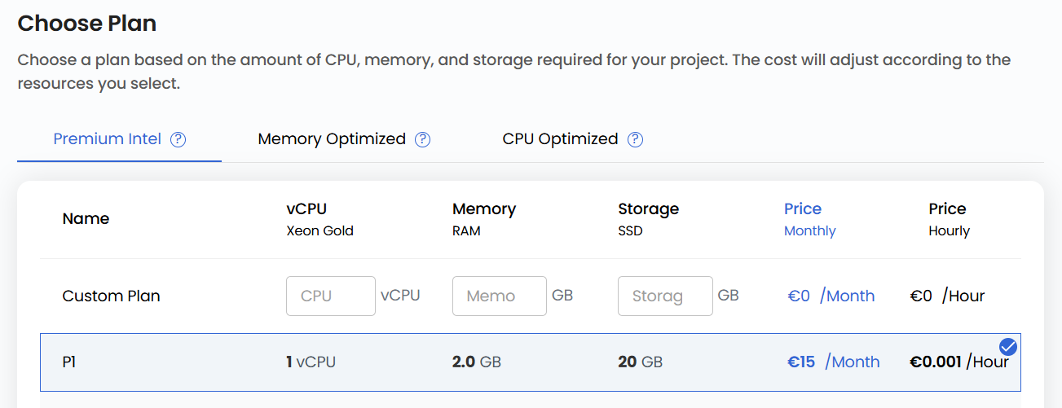Click the blue checkmark on P1 plan
The width and height of the screenshot is (1062, 408).
pos(1007,346)
